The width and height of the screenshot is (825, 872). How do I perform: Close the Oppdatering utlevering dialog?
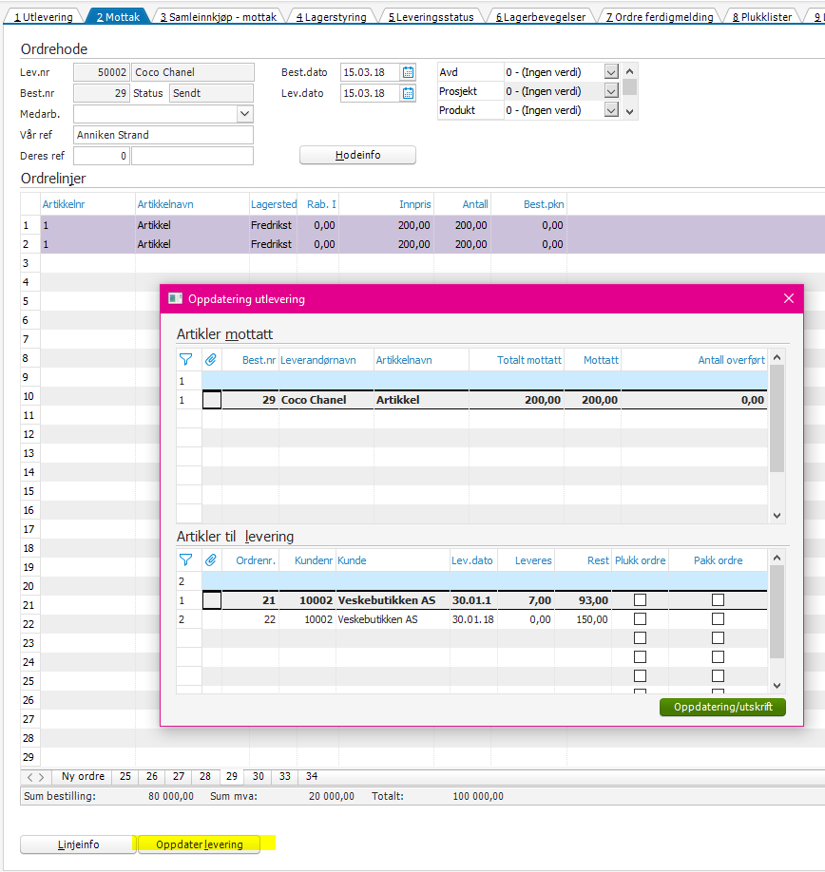click(x=788, y=298)
